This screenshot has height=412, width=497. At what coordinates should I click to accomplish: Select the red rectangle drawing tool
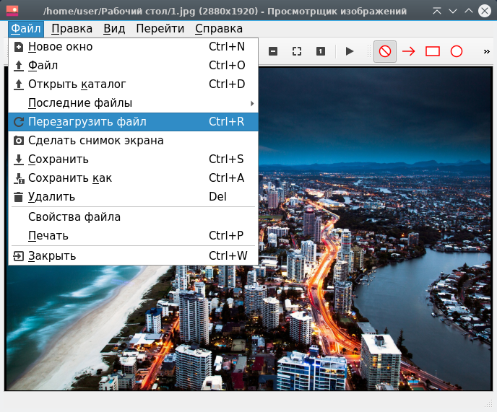433,51
